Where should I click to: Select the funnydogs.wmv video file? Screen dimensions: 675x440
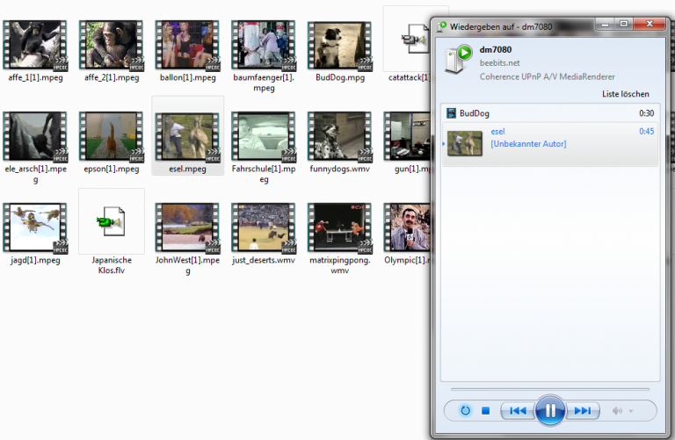339,136
